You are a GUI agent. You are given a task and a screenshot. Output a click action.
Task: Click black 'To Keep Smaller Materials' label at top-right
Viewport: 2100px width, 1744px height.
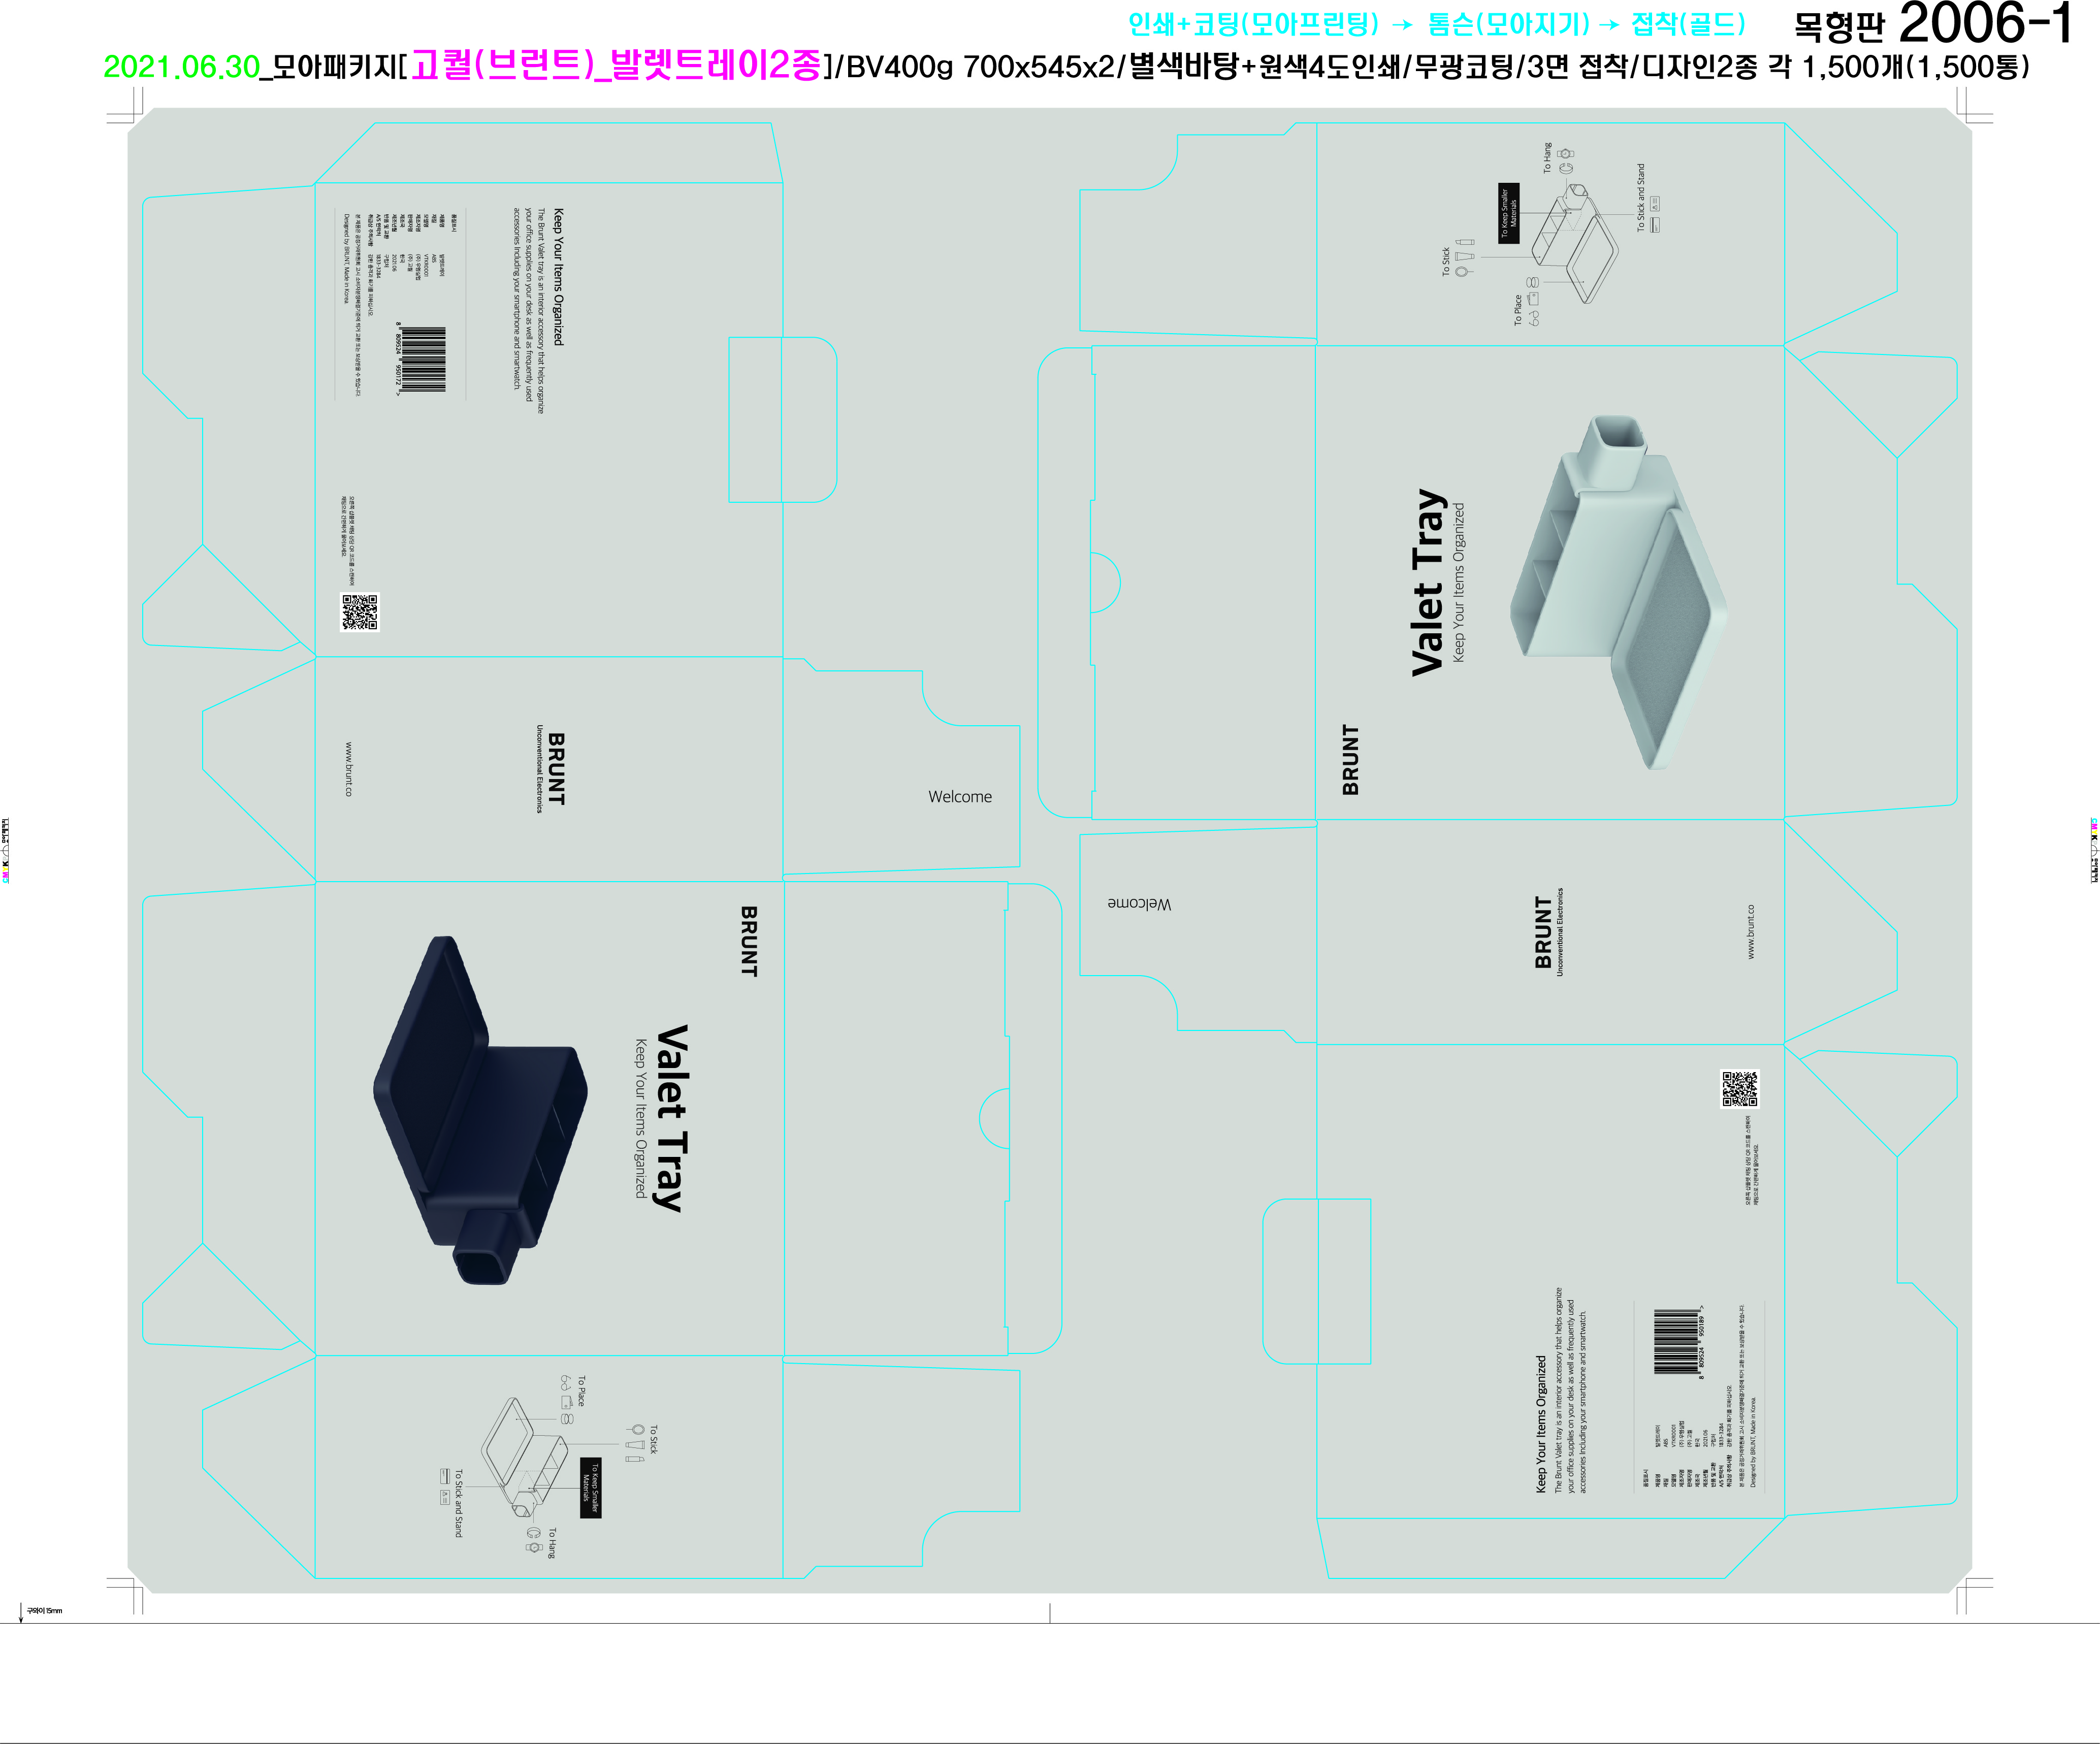[x=1508, y=213]
